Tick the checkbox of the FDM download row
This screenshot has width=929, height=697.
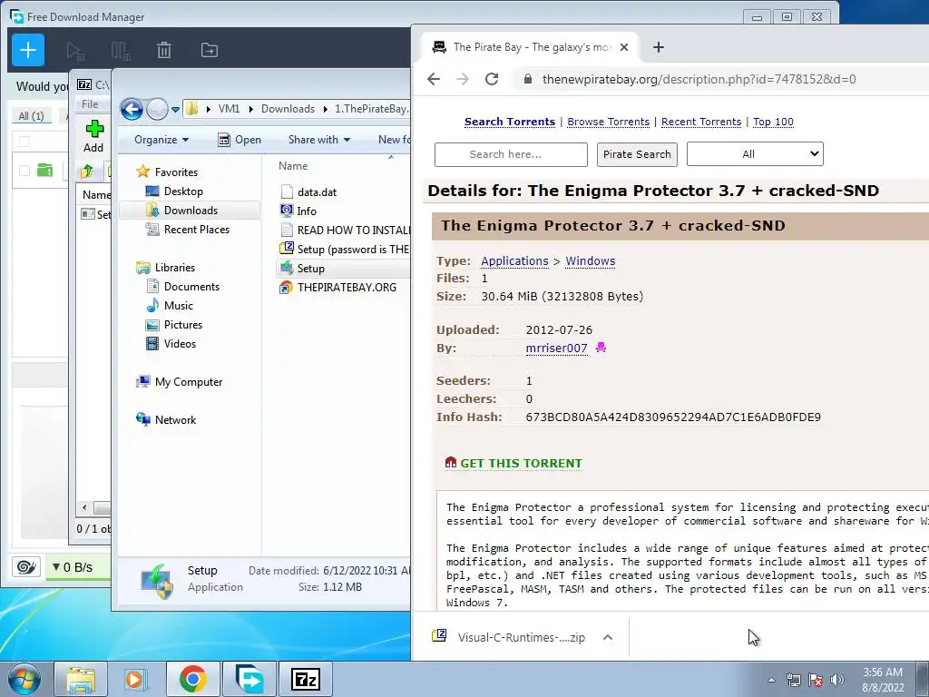tap(24, 171)
